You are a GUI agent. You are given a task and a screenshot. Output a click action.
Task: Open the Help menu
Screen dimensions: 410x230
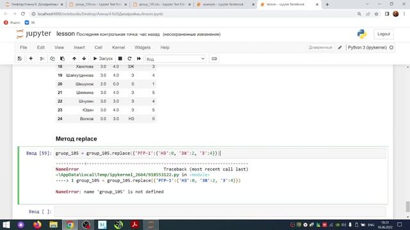pos(165,47)
